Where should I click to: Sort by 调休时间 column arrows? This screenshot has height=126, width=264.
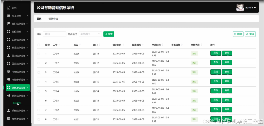(x=123, y=45)
